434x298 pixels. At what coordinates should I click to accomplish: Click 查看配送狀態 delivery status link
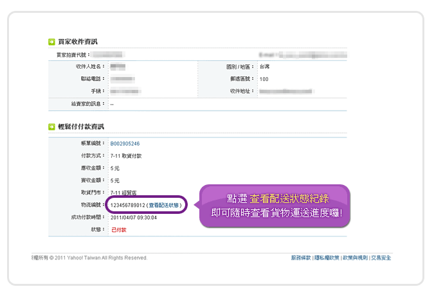pos(166,205)
